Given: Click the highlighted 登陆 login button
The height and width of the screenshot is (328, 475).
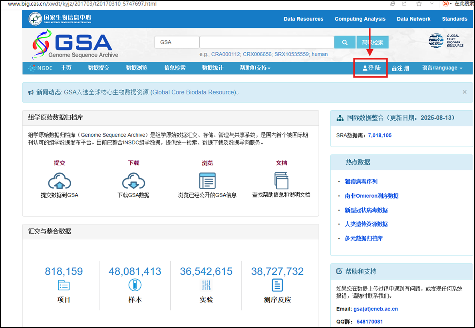Looking at the screenshot, I should [x=370, y=68].
